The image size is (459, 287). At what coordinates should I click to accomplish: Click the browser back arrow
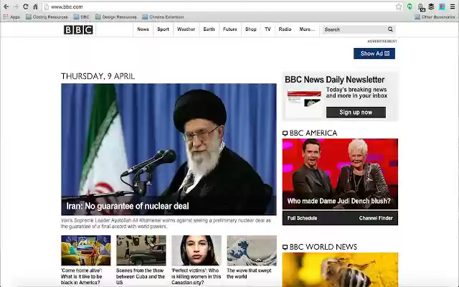pos(6,6)
